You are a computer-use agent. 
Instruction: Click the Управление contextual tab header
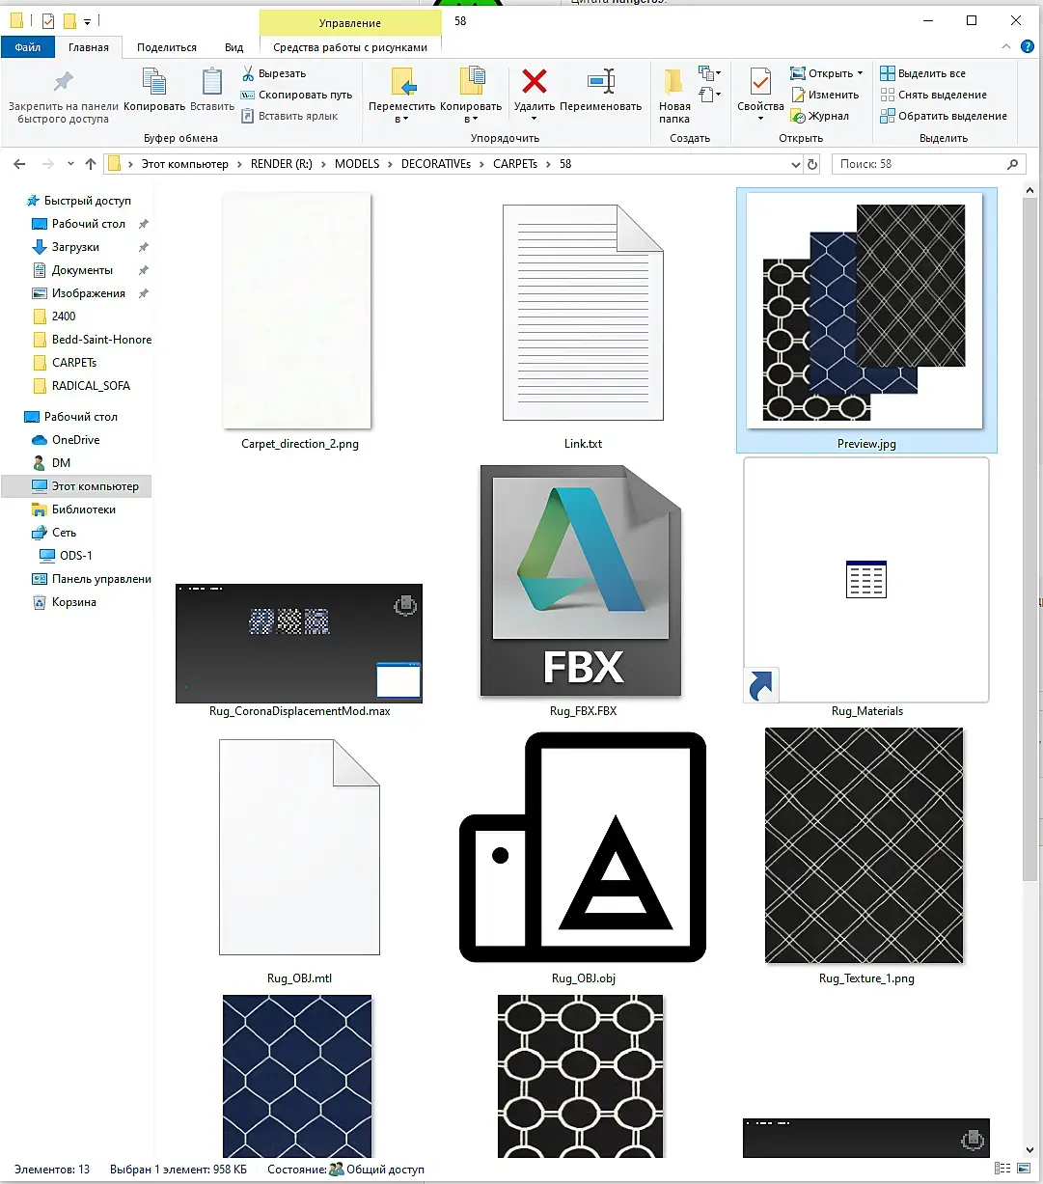point(350,22)
